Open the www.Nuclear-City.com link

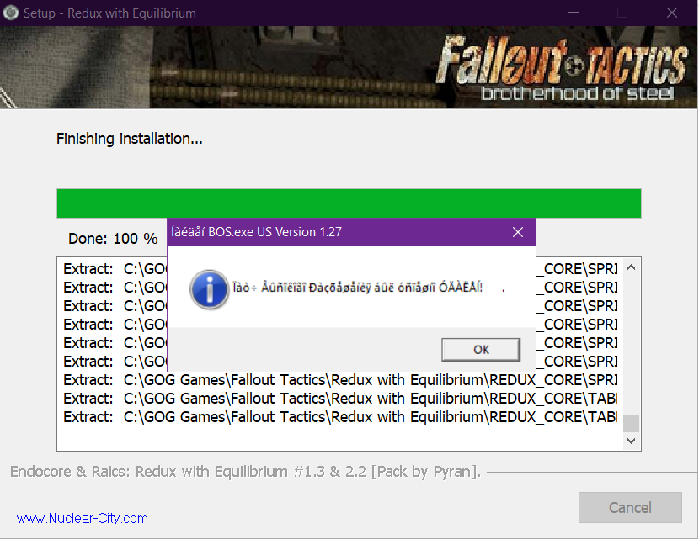(82, 519)
